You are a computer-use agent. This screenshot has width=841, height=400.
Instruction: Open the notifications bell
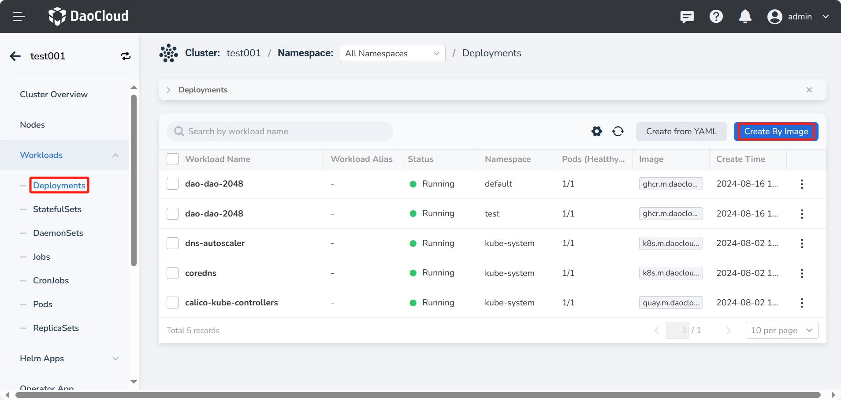pyautogui.click(x=745, y=17)
